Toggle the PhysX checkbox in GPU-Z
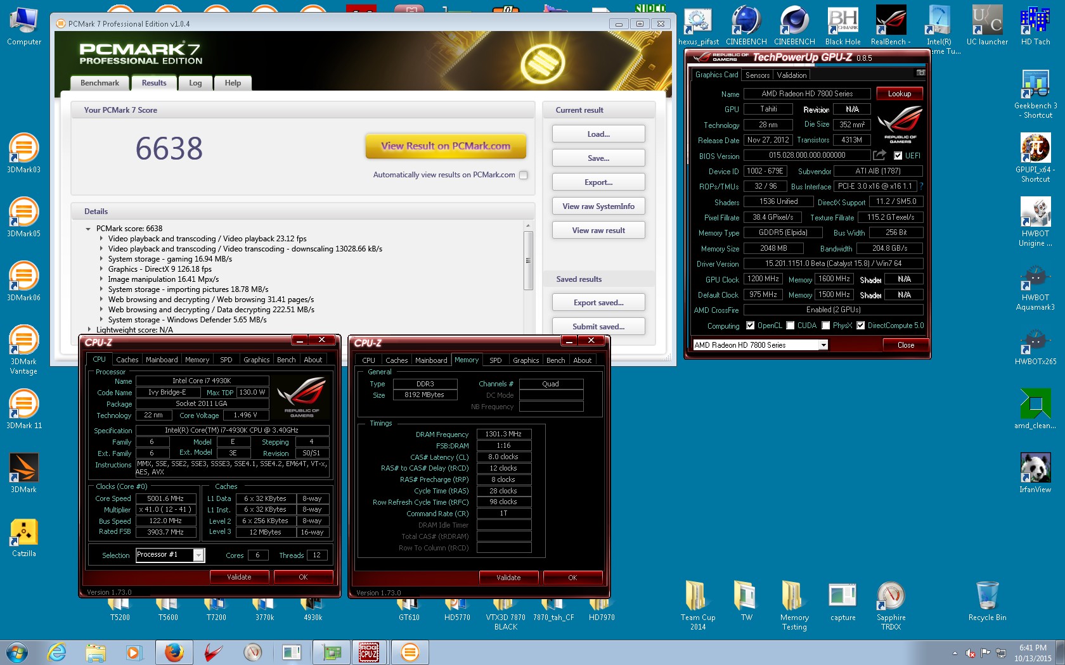Viewport: 1065px width, 665px height. (826, 326)
